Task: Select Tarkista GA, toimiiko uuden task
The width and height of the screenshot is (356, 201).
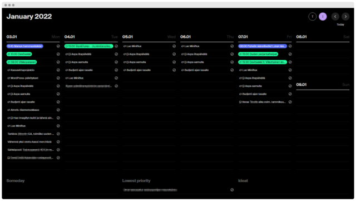Action: 31,134
